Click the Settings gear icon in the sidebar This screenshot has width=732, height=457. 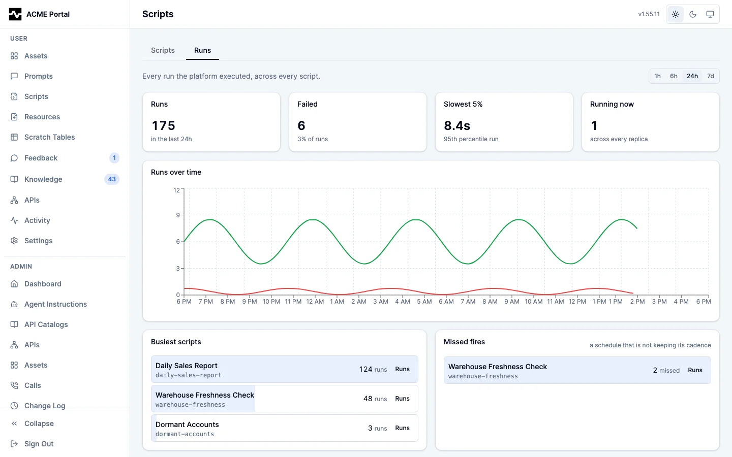tap(14, 241)
